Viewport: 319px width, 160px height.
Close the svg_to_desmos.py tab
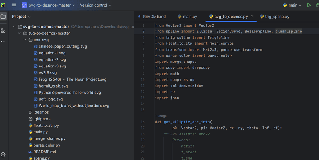[252, 17]
